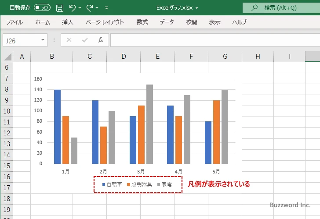The height and width of the screenshot is (219, 320).
Task: Click the search magnifier icon
Action: (x=254, y=7)
